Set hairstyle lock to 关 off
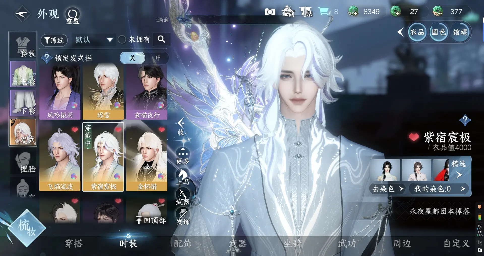 [133, 58]
